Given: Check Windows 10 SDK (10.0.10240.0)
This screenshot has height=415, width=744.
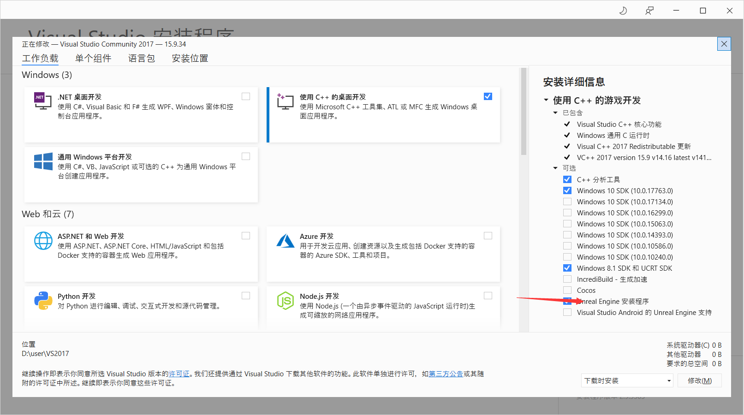Looking at the screenshot, I should tap(567, 257).
